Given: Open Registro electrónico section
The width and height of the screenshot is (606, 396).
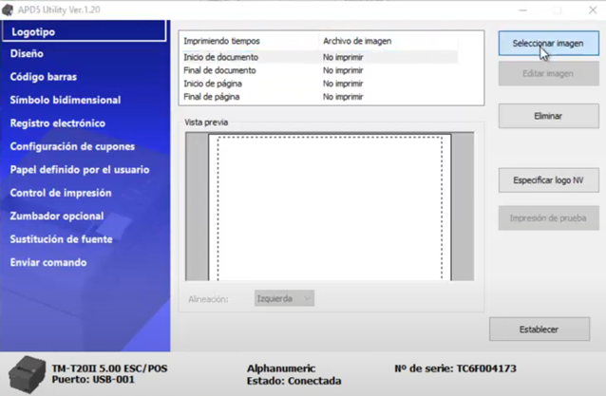Looking at the screenshot, I should pos(58,123).
